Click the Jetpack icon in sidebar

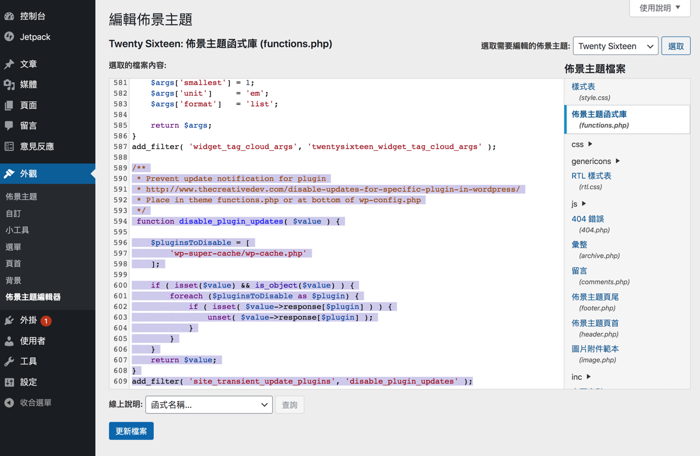coord(9,37)
